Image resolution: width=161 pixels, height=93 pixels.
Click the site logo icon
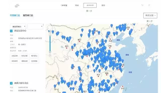[17, 6]
